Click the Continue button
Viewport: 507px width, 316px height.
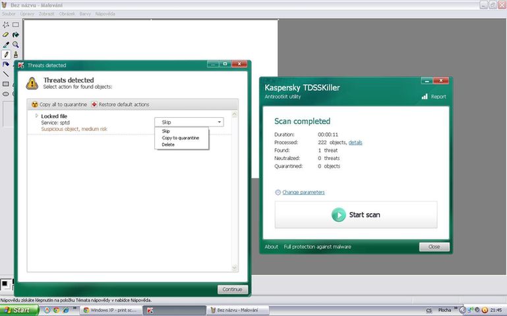[233, 289]
